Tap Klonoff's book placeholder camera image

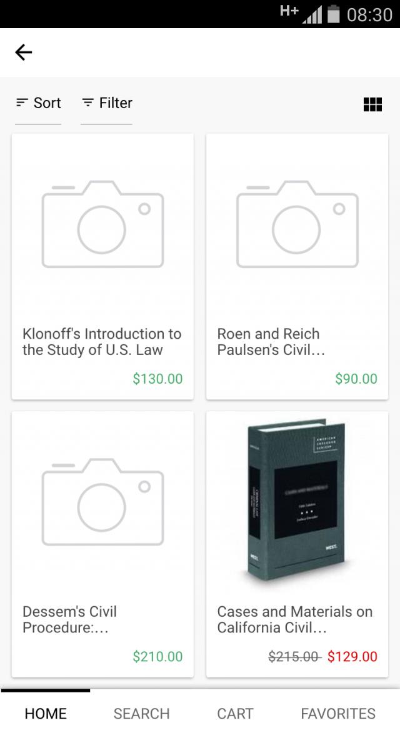(x=102, y=224)
